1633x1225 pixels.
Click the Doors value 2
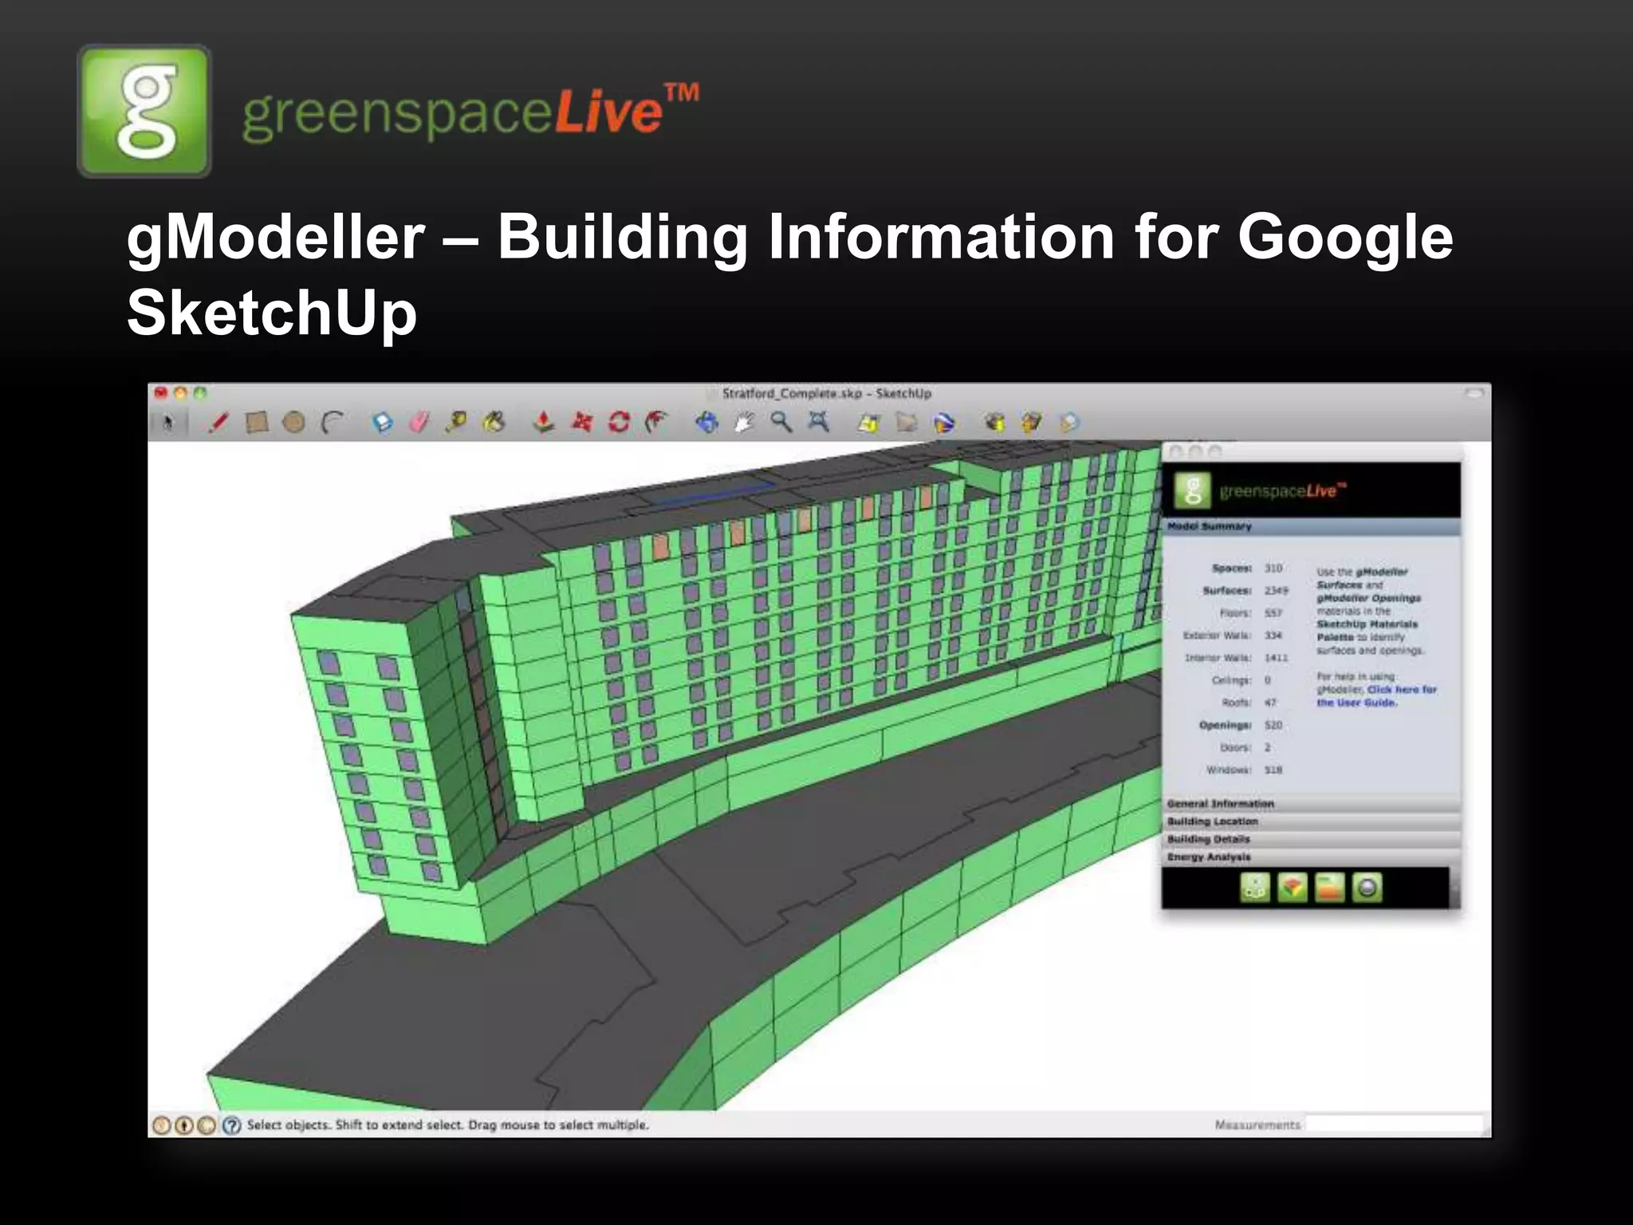[x=1267, y=747]
